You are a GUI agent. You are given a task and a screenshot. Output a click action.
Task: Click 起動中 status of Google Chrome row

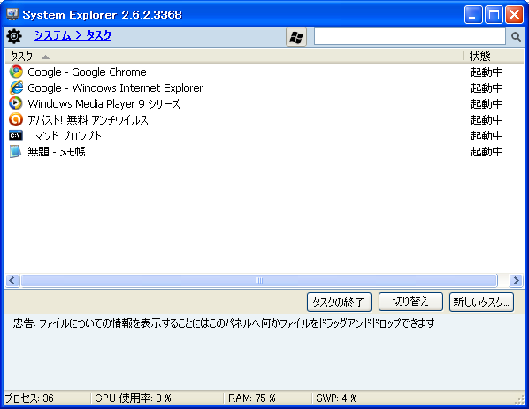click(487, 72)
